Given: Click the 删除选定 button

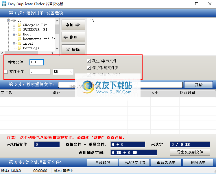Looking at the screenshot, I should [198, 162].
